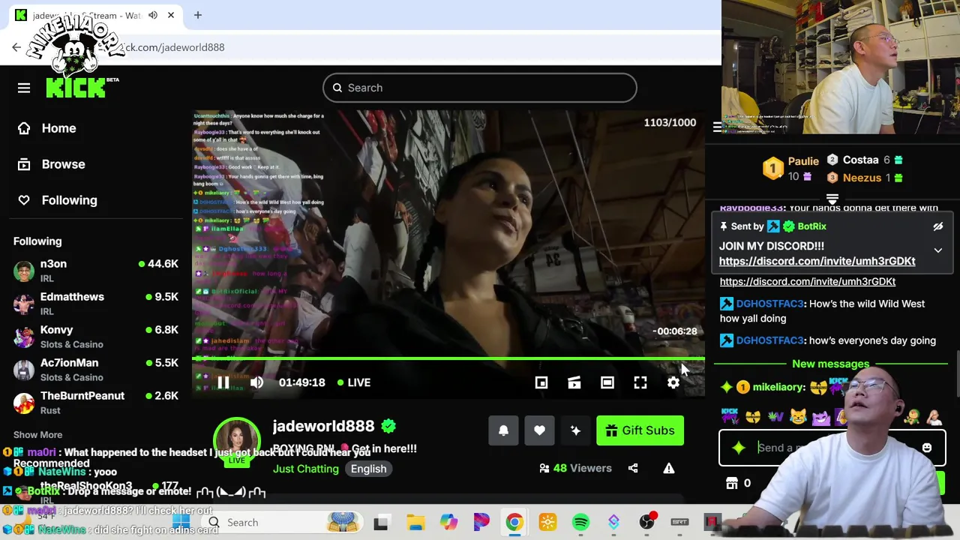
Task: Open the hamburger sidebar menu
Action: coord(24,88)
